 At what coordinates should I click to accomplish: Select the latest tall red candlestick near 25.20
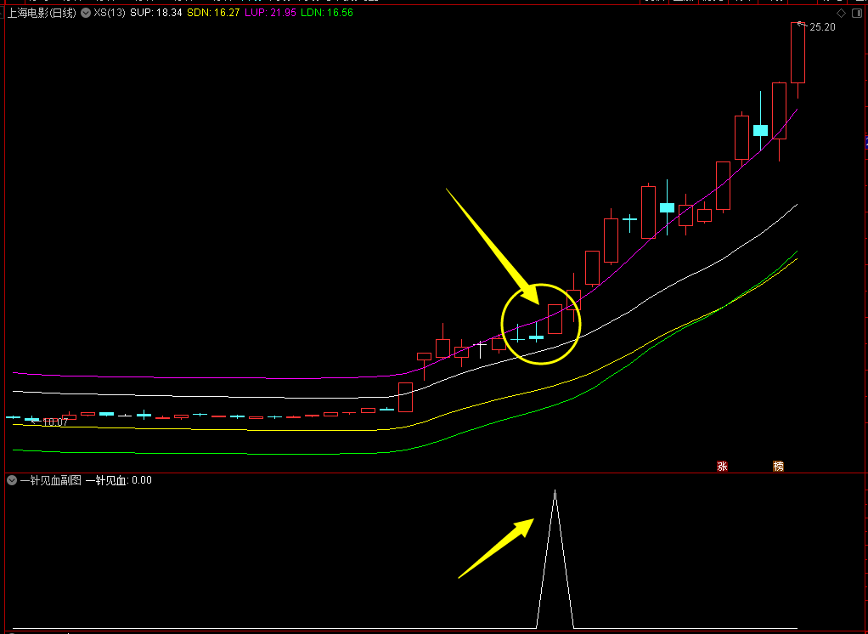[x=798, y=54]
